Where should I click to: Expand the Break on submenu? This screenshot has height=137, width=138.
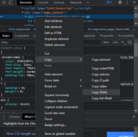tap(59, 86)
